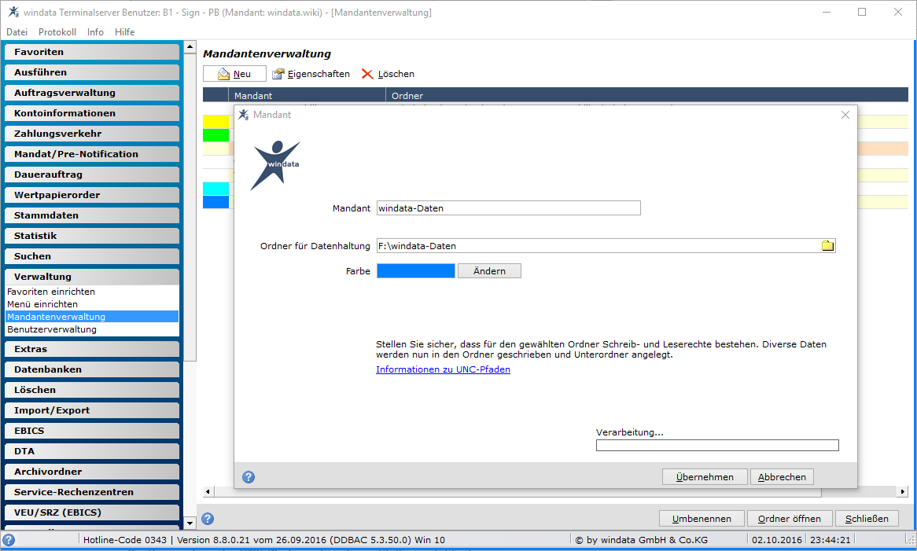Click the help icon below the sidebar scrollbar
Image resolution: width=917 pixels, height=551 pixels.
click(x=208, y=518)
